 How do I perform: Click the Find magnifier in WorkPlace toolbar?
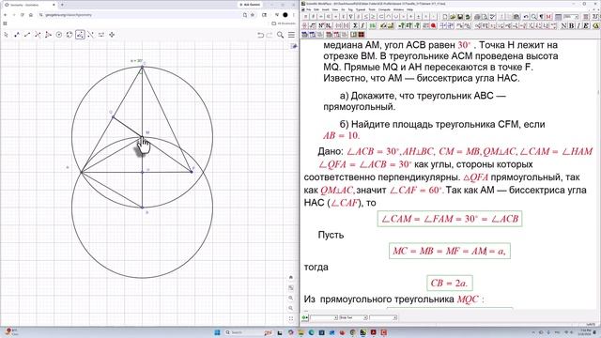pos(533,17)
